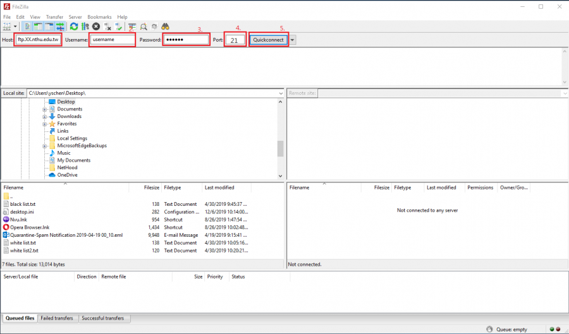This screenshot has width=569, height=334.
Task: Expand the Documents folder tree node
Action: click(x=45, y=109)
